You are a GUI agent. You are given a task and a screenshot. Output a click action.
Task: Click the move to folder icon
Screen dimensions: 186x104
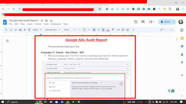(47, 21)
